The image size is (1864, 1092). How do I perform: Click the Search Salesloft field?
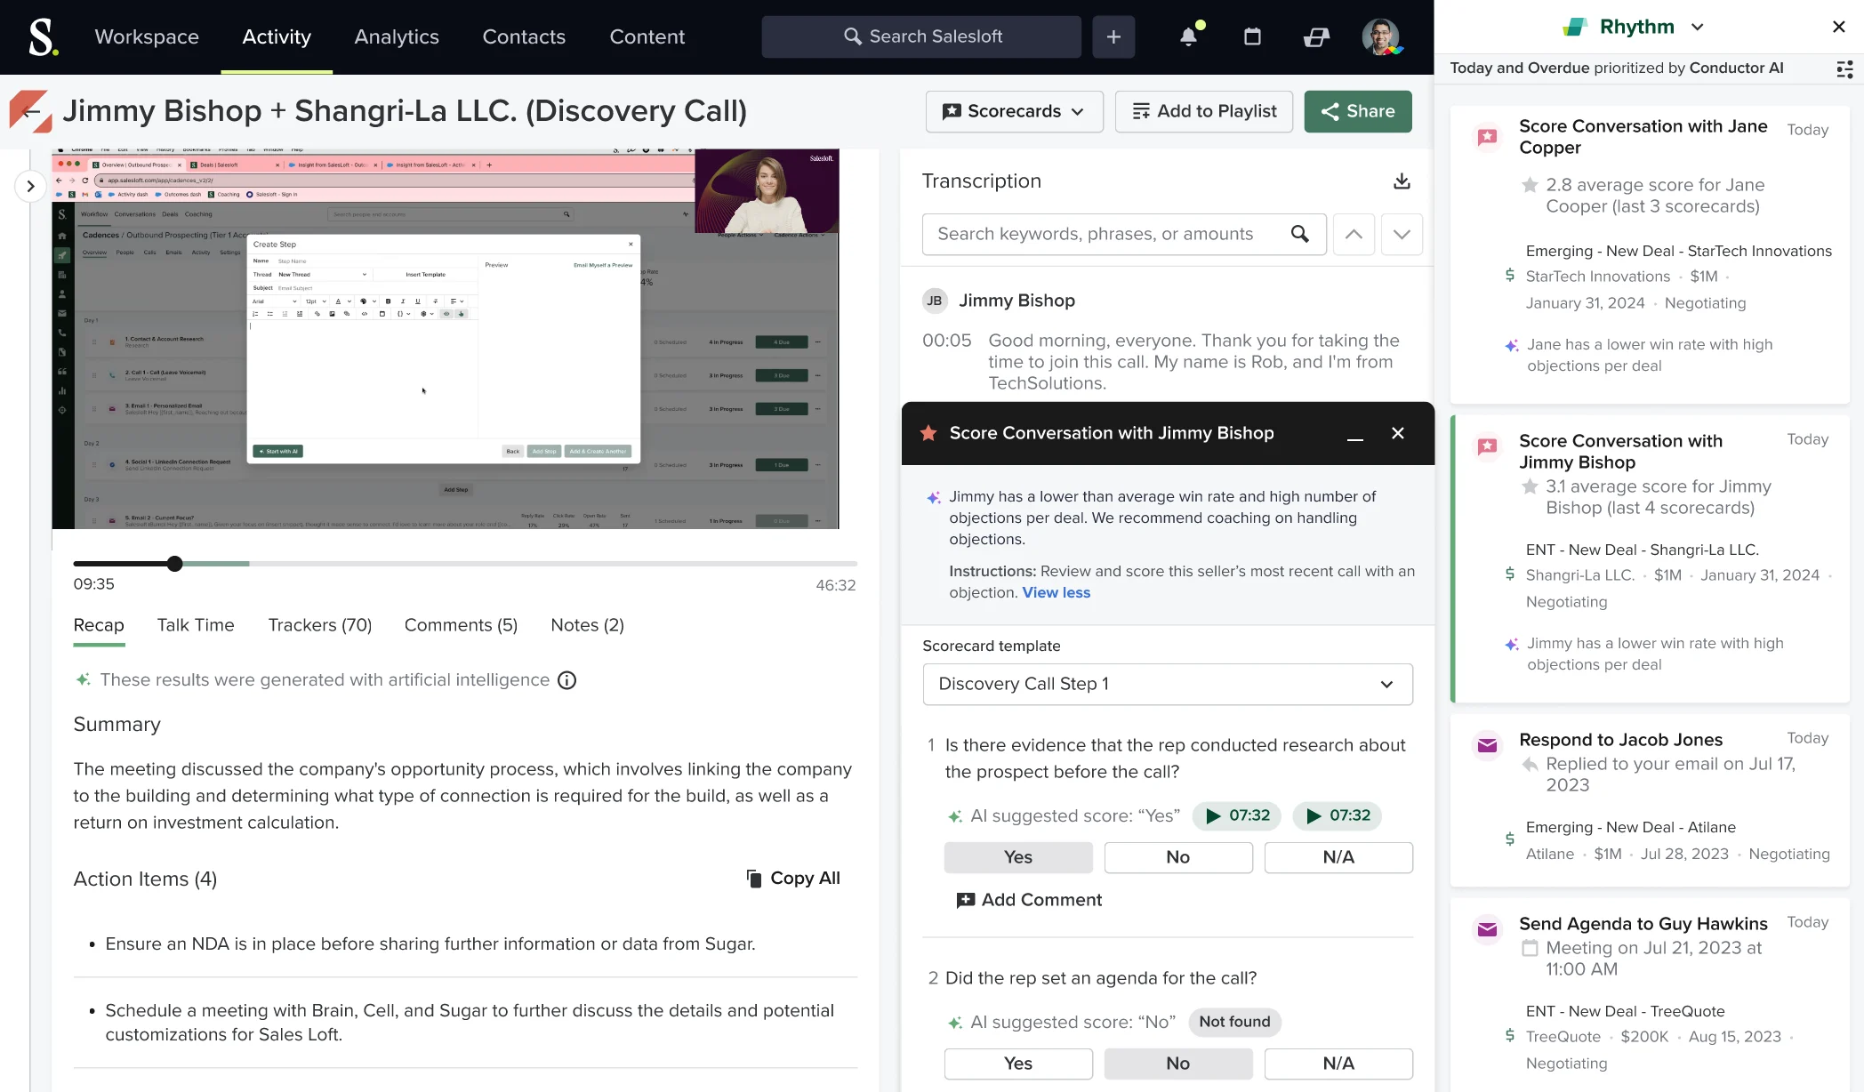tap(921, 36)
